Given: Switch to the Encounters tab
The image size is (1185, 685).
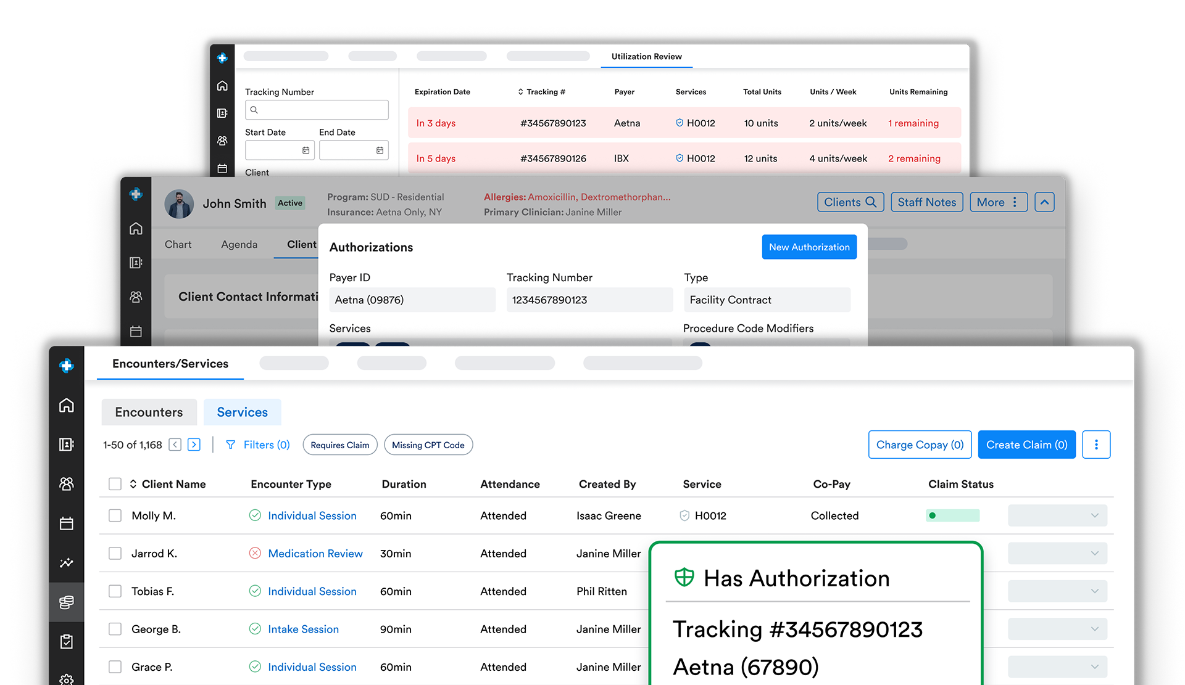Looking at the screenshot, I should point(149,412).
